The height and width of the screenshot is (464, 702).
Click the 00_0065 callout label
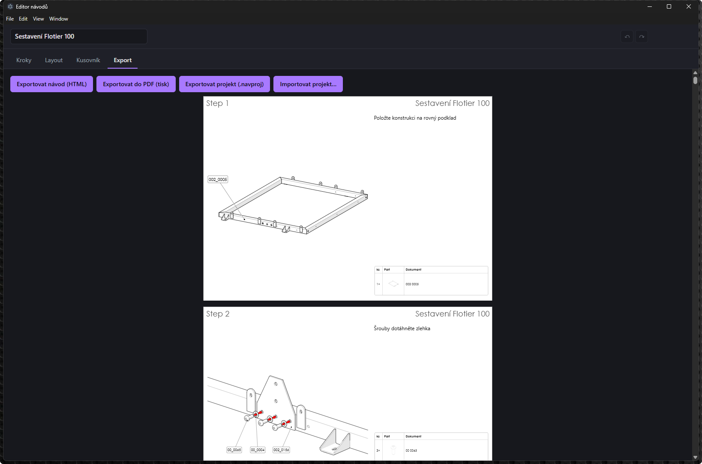[234, 450]
